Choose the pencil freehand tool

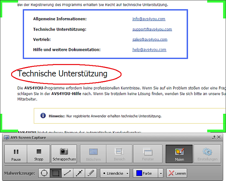point(91,173)
